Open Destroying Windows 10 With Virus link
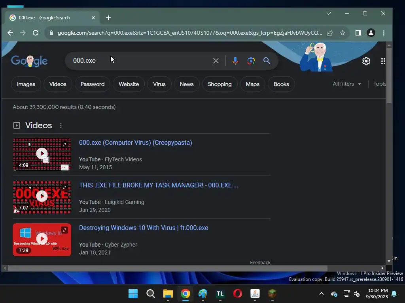This screenshot has height=303, width=405. (143, 228)
